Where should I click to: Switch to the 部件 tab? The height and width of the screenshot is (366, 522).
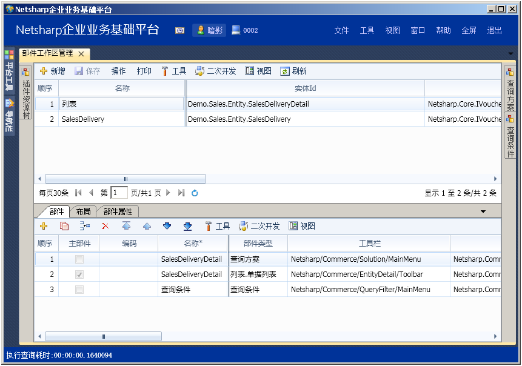[56, 211]
